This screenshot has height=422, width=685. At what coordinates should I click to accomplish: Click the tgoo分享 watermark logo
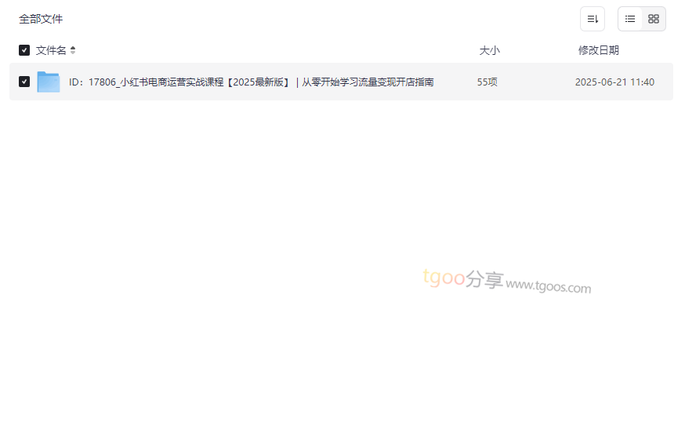tap(463, 278)
